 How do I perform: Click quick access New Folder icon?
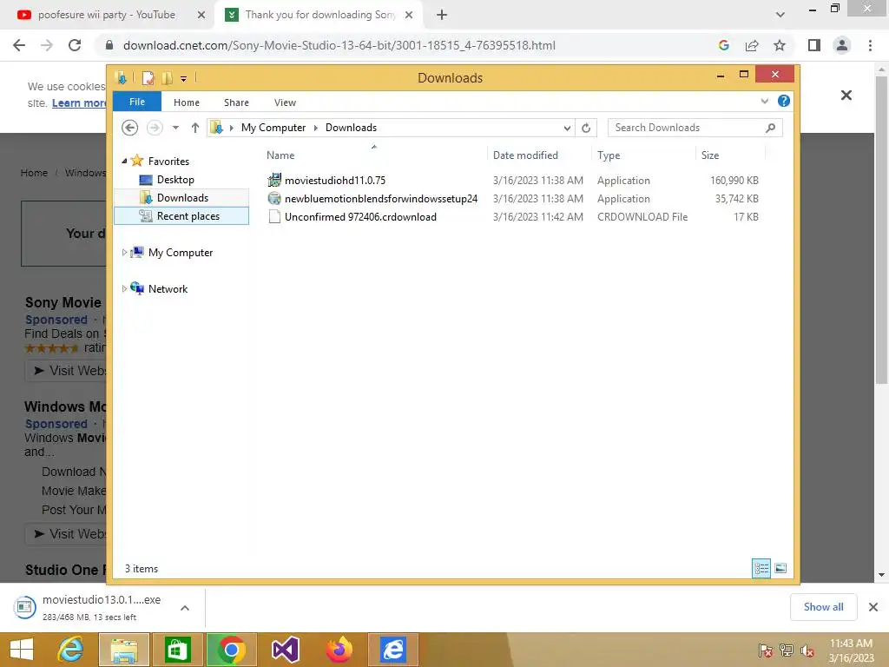tap(167, 77)
